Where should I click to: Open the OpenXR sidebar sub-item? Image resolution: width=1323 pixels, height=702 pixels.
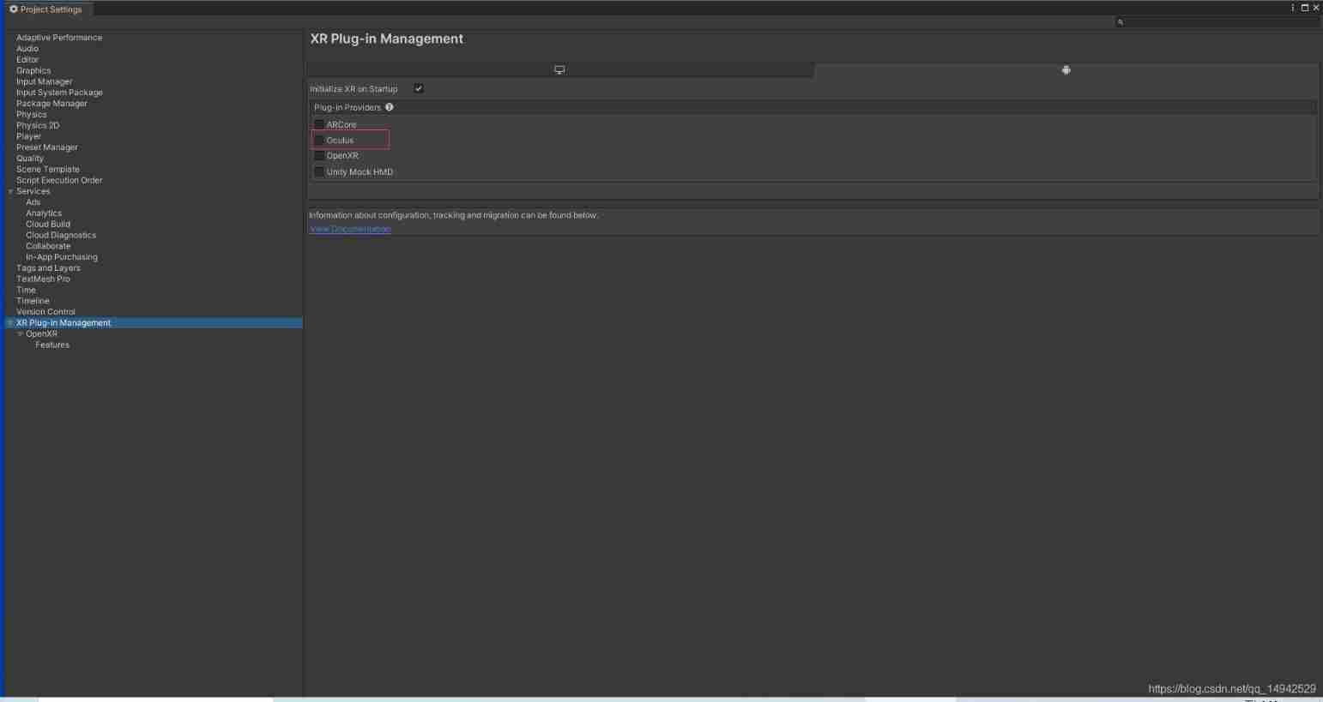point(41,334)
